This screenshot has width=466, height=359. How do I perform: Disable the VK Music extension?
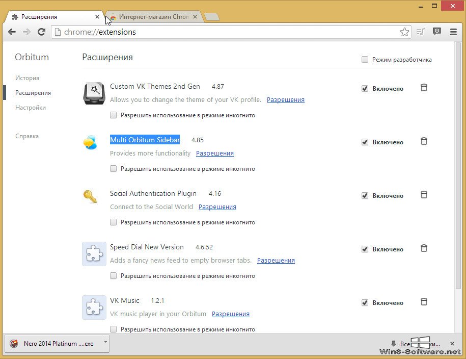pyautogui.click(x=365, y=303)
